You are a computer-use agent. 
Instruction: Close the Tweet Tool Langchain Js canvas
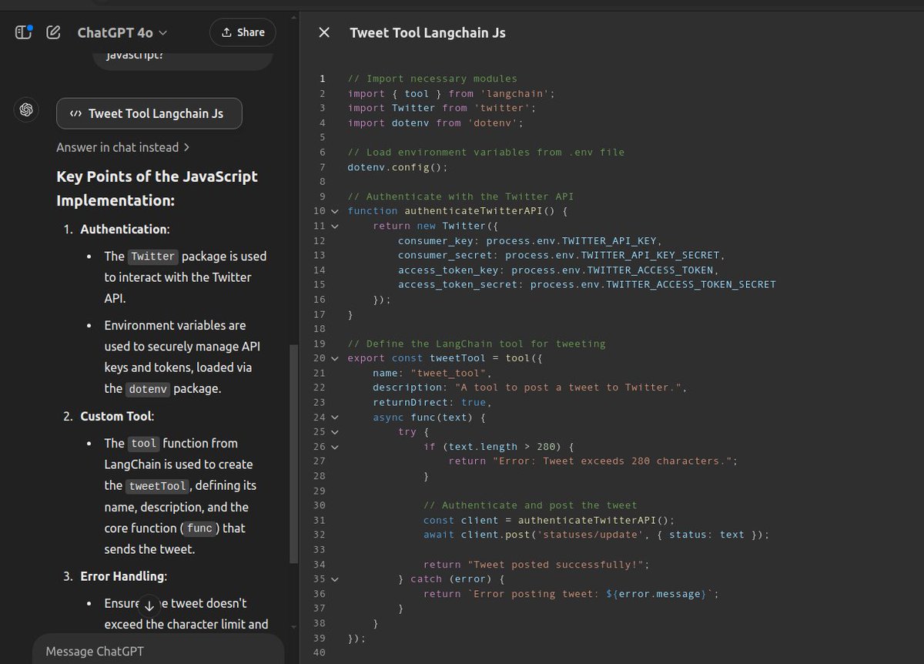pos(324,32)
